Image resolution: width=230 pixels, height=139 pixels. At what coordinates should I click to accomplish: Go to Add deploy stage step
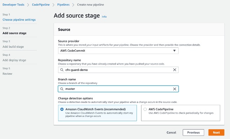click(x=14, y=60)
